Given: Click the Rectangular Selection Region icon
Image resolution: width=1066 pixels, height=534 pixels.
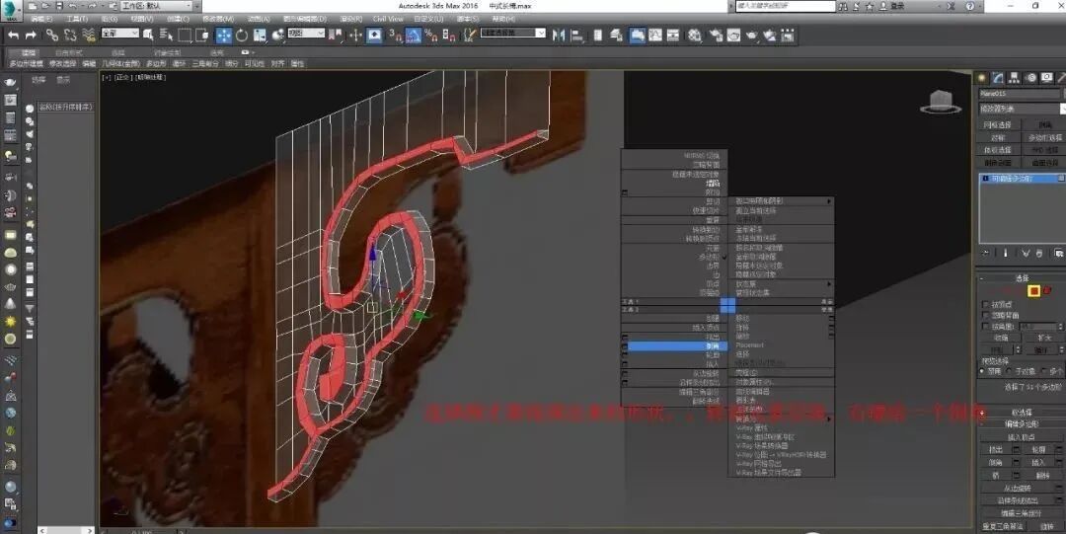Looking at the screenshot, I should click(185, 36).
